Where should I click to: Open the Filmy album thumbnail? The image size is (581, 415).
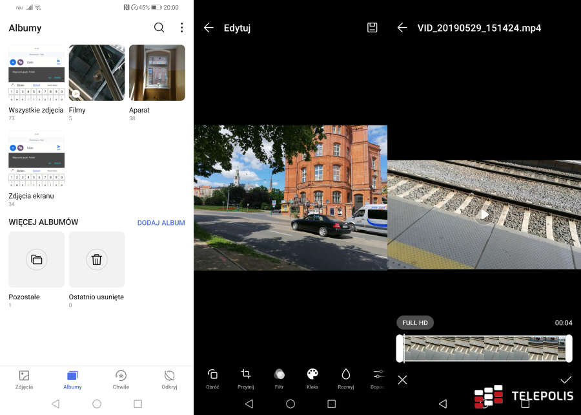point(97,72)
